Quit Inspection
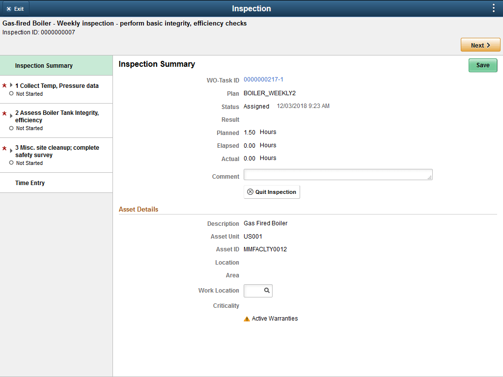503x377 pixels. [272, 192]
